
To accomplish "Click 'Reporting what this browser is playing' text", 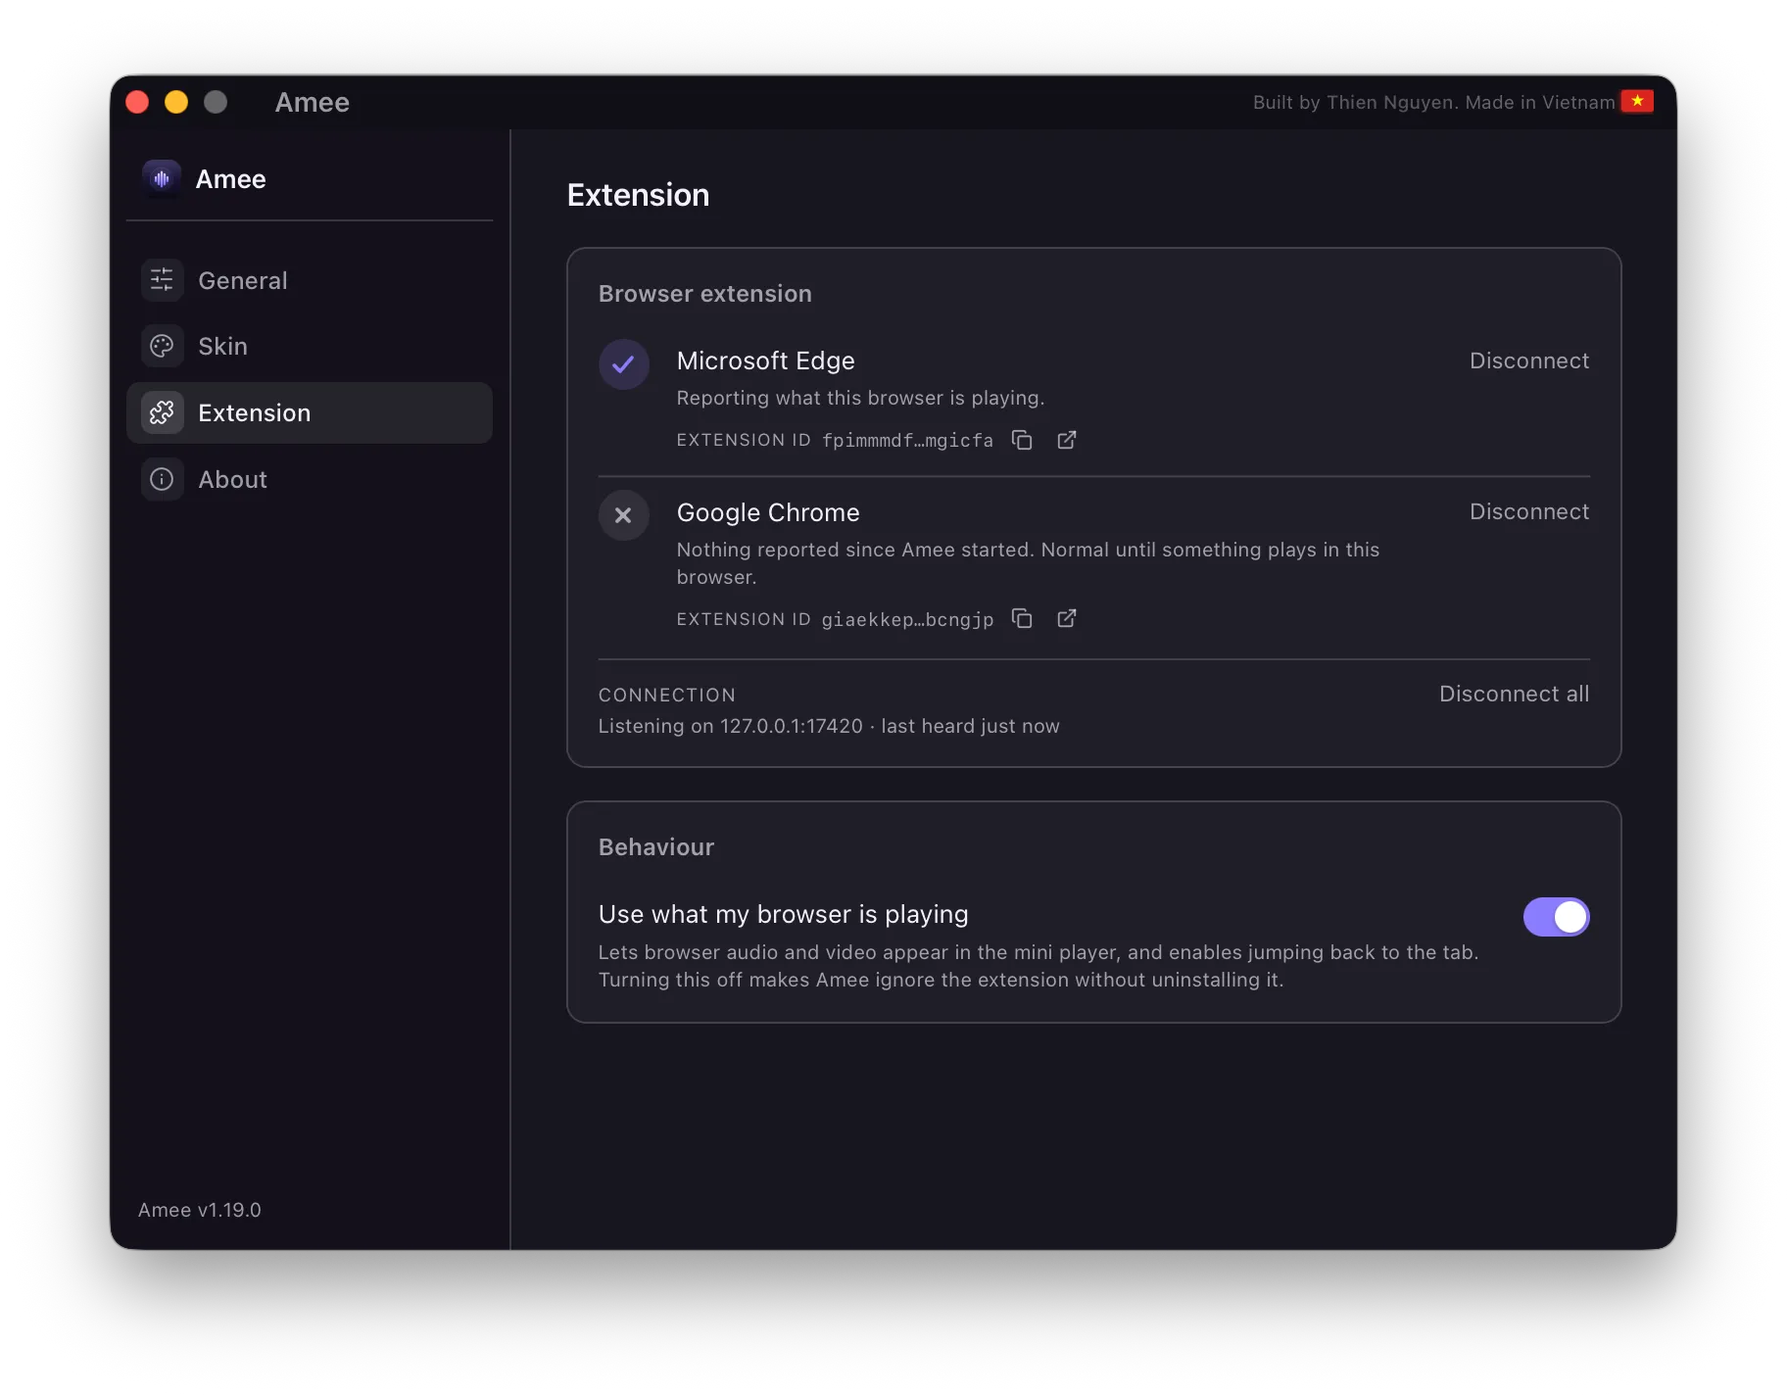I will pyautogui.click(x=860, y=398).
